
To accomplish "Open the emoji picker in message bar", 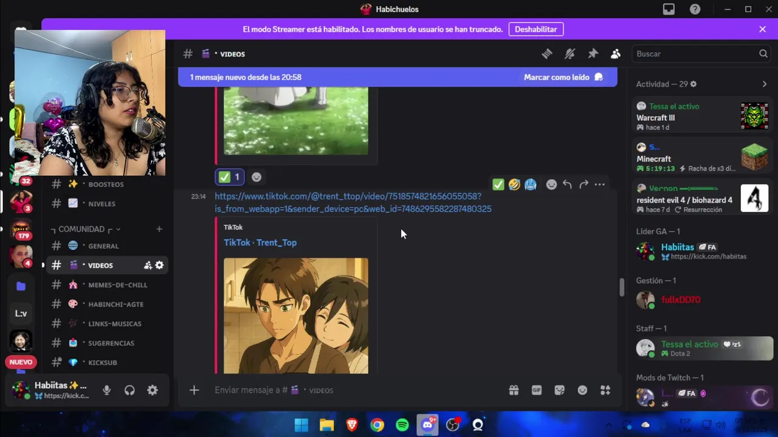I will pyautogui.click(x=582, y=390).
